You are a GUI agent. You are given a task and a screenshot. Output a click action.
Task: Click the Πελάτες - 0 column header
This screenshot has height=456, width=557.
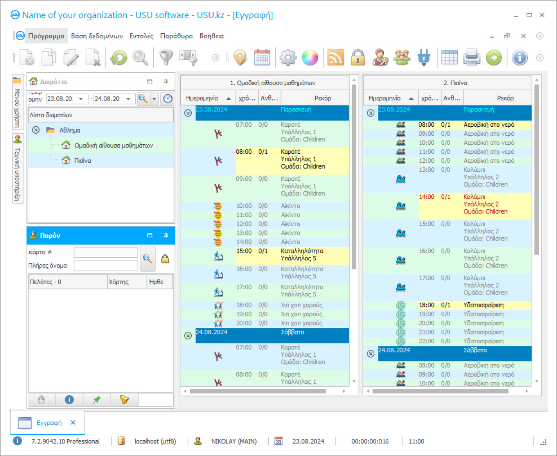pyautogui.click(x=68, y=281)
